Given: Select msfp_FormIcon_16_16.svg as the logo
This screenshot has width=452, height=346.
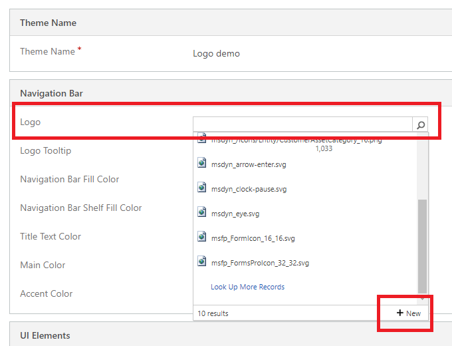Looking at the screenshot, I should tap(253, 238).
